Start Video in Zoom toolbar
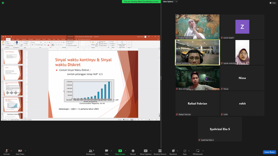 (x=20, y=152)
